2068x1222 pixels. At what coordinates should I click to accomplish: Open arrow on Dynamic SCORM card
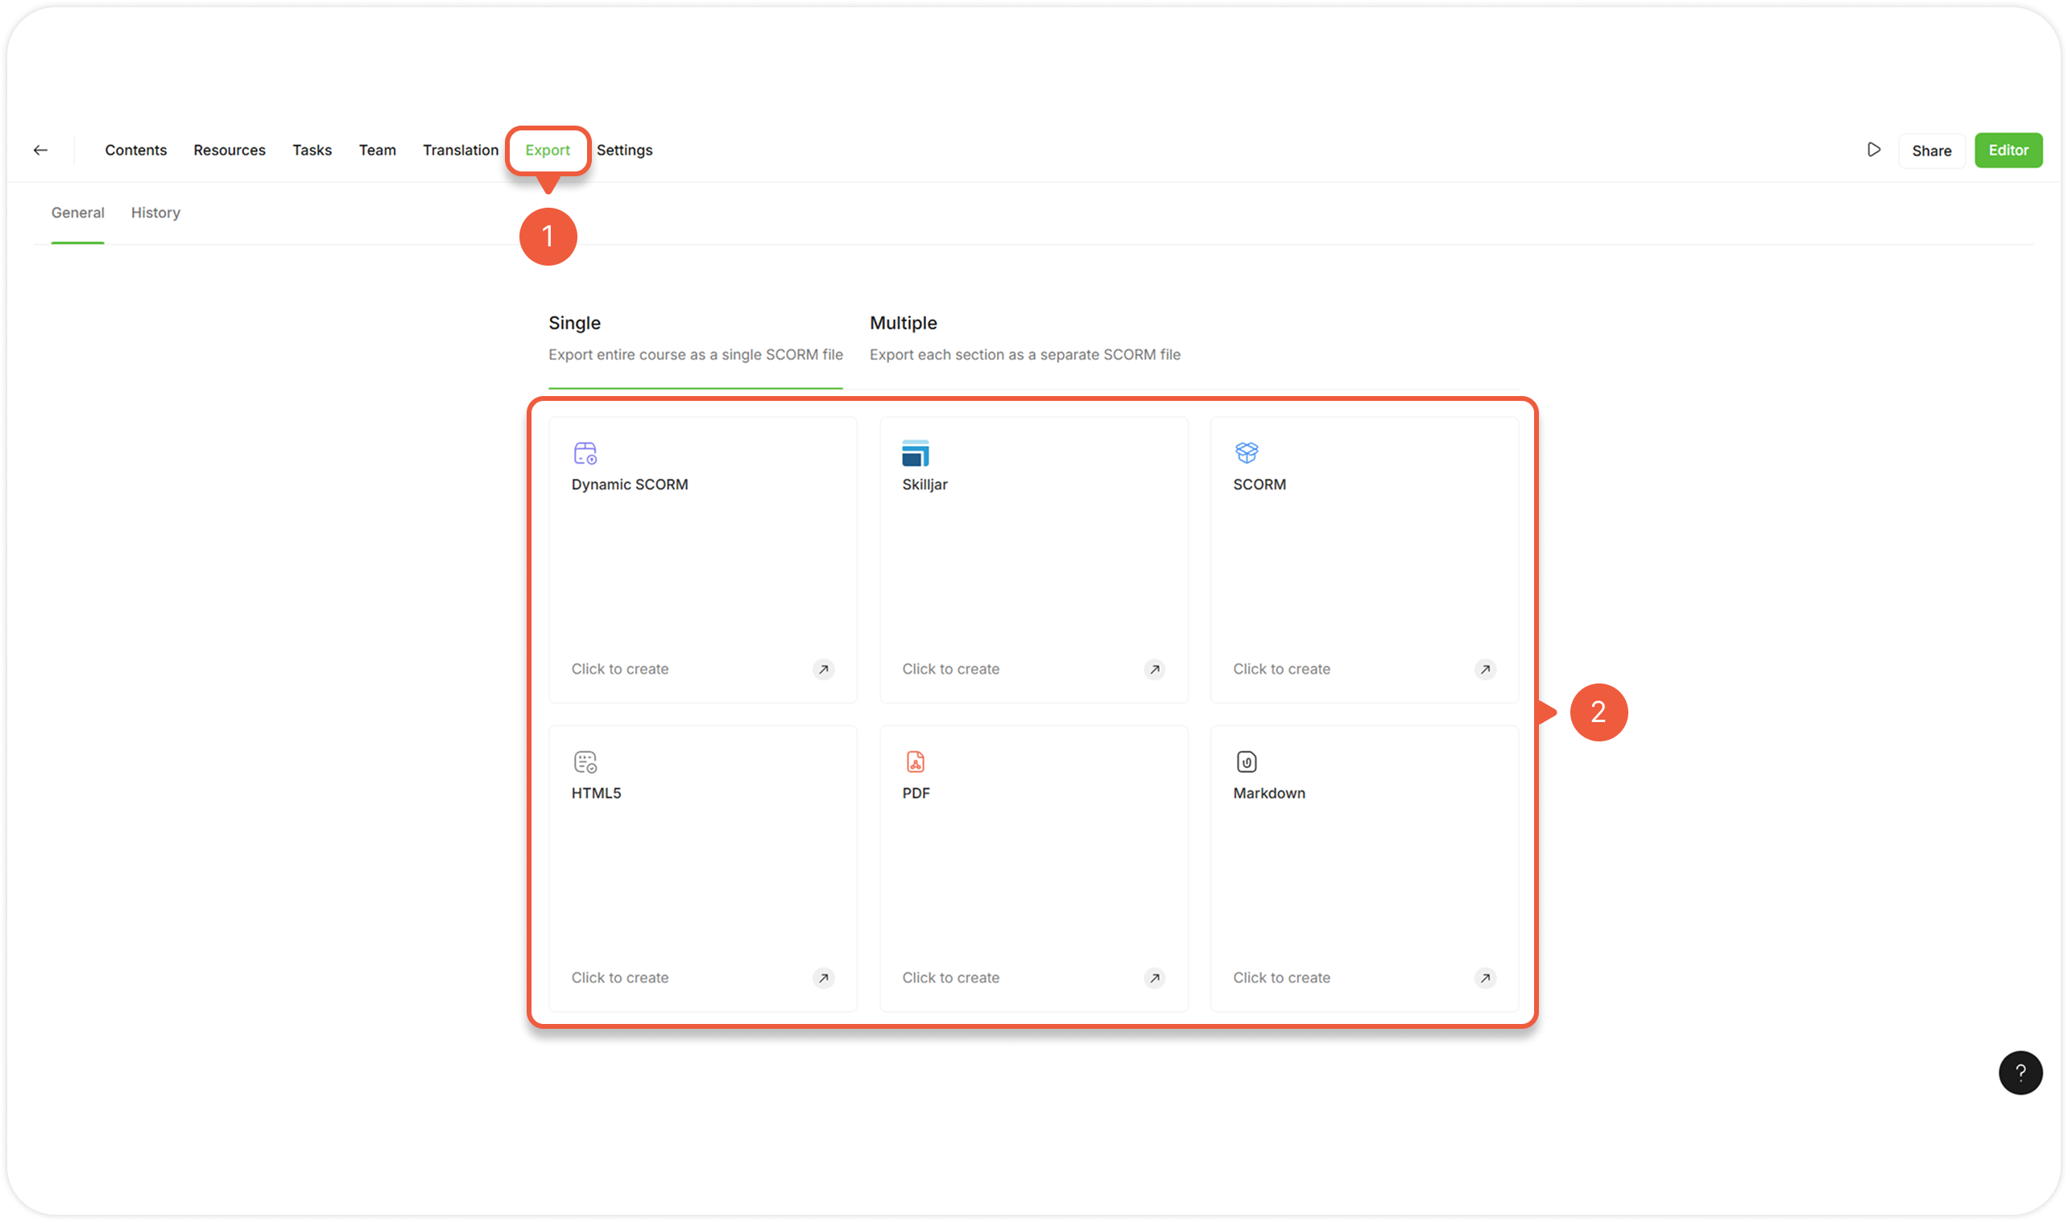(x=823, y=670)
